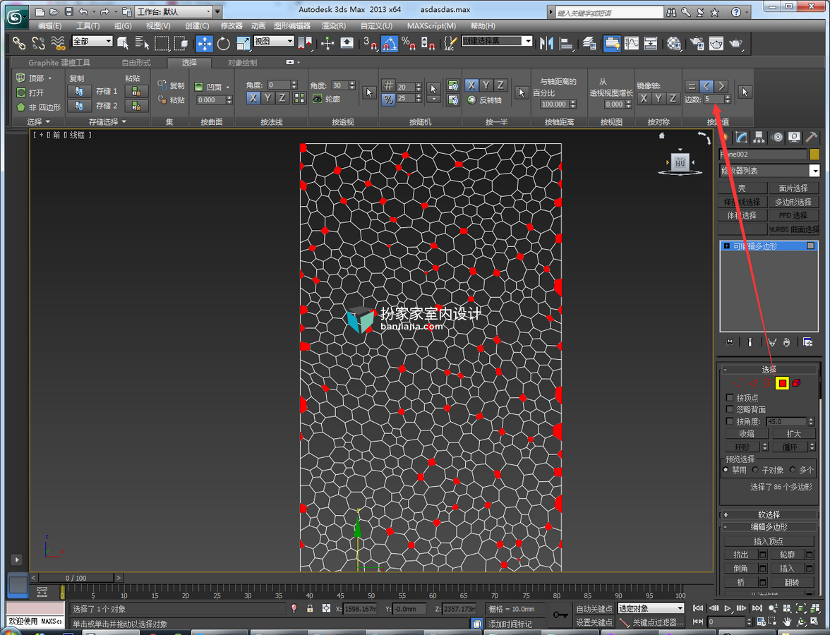Click the Play Animation button
This screenshot has width=830, height=635.
pyautogui.click(x=727, y=608)
